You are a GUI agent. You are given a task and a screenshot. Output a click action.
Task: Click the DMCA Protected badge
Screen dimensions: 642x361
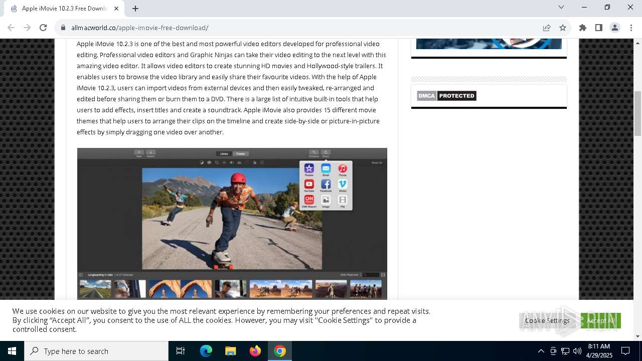pos(446,96)
